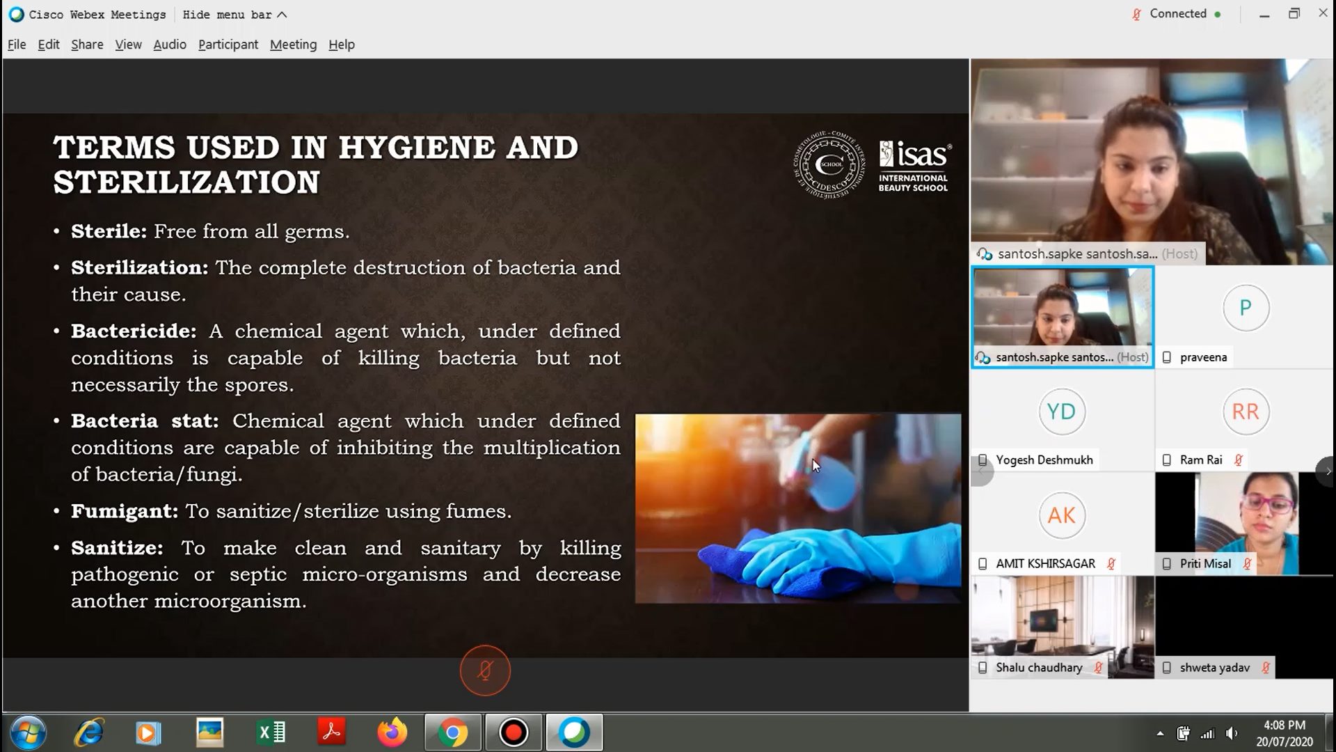Collapse menu via Hide menu bar chevron
This screenshot has width=1336, height=752.
click(x=282, y=15)
